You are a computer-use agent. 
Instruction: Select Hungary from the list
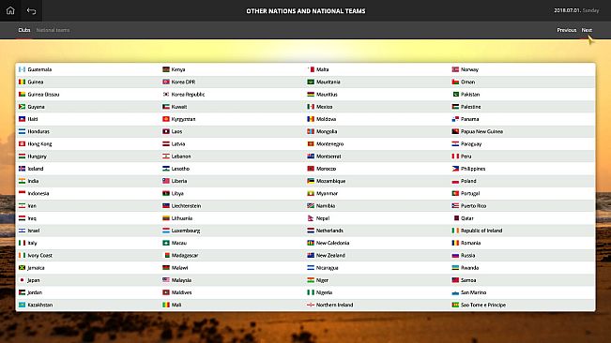point(37,157)
